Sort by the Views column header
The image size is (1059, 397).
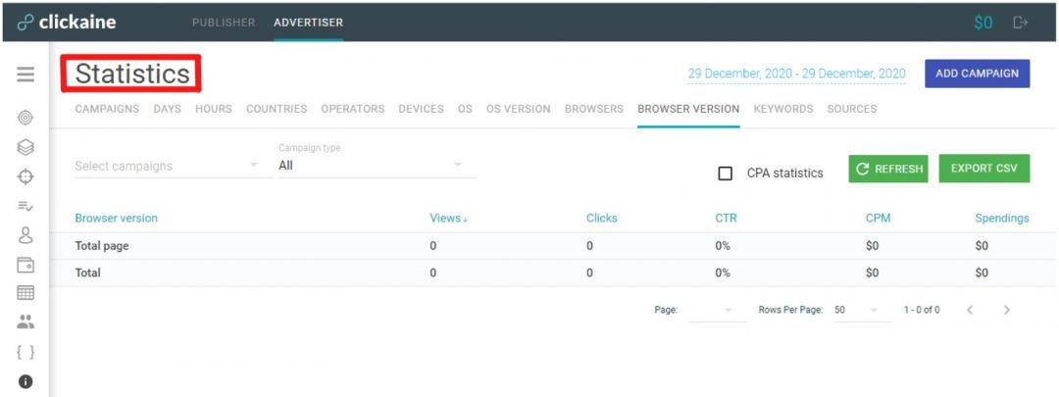click(x=447, y=219)
